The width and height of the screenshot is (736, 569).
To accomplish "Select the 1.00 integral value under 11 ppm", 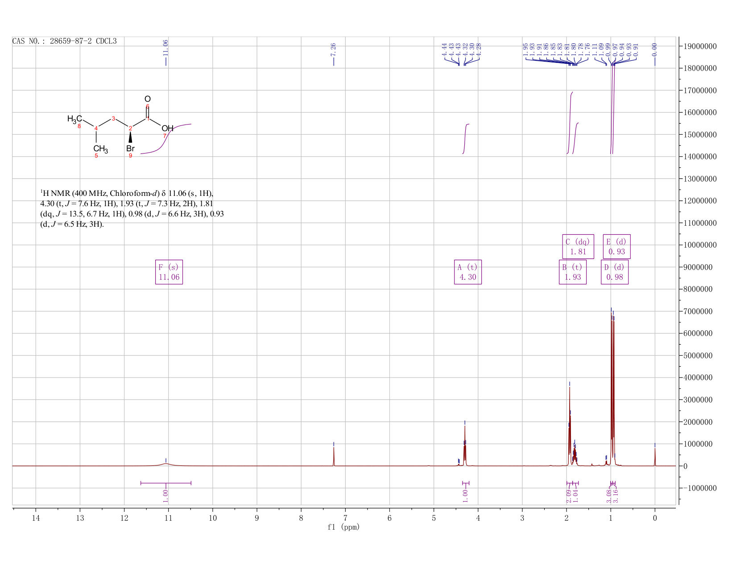I will point(165,495).
